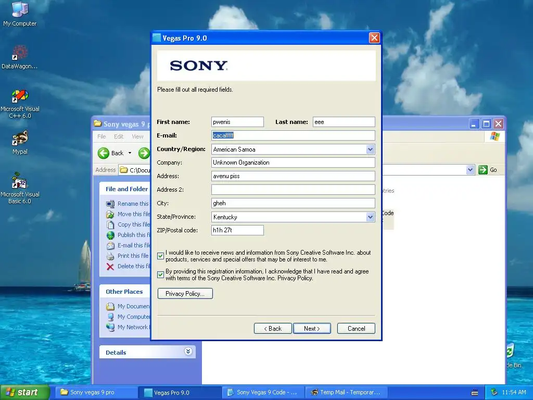The image size is (533, 400).
Task: Launch DataWagon desktop shortcut
Action: coord(20,57)
